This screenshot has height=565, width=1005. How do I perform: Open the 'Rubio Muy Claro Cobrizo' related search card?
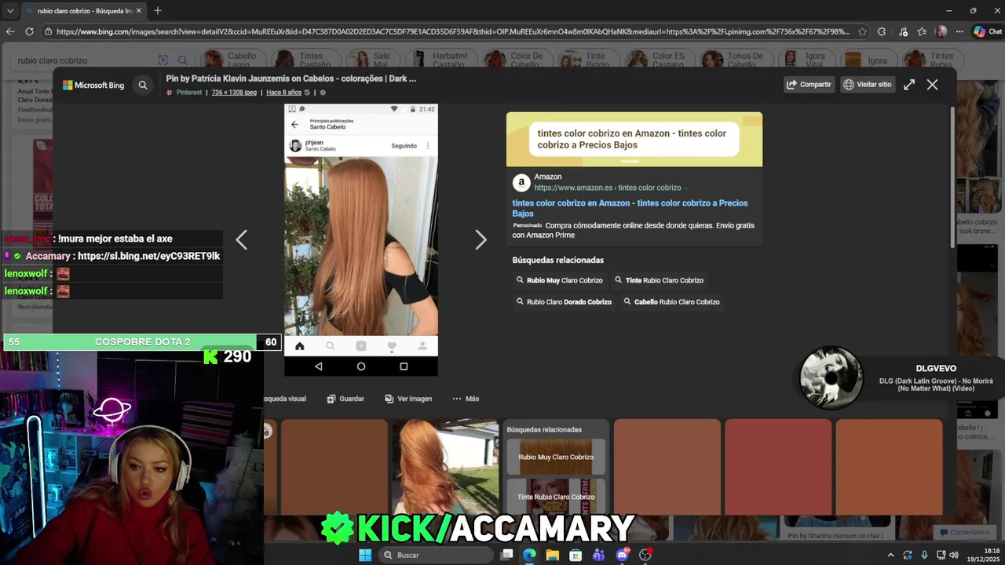[556, 457]
